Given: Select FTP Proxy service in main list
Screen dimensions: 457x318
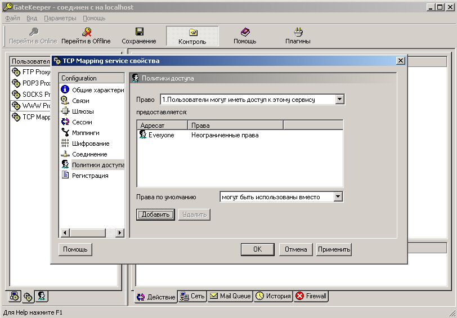Looking at the screenshot, I should click(x=31, y=71).
